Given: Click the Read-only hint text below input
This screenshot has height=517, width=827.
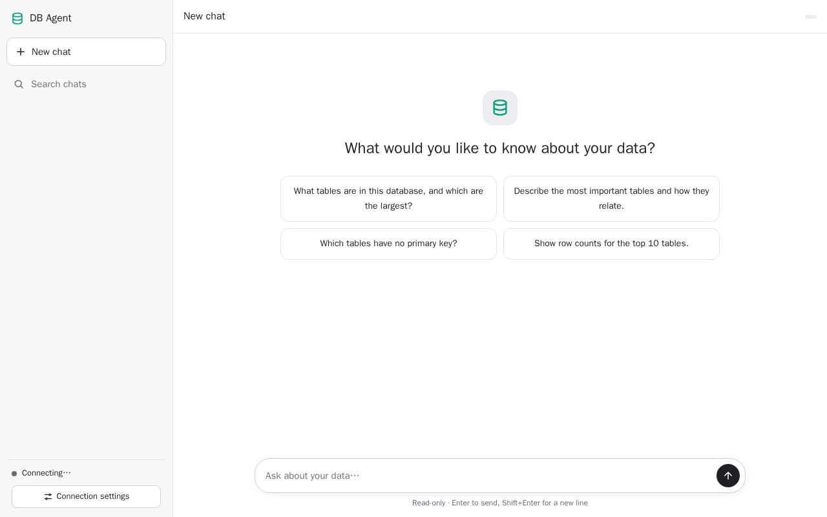Looking at the screenshot, I should point(500,503).
